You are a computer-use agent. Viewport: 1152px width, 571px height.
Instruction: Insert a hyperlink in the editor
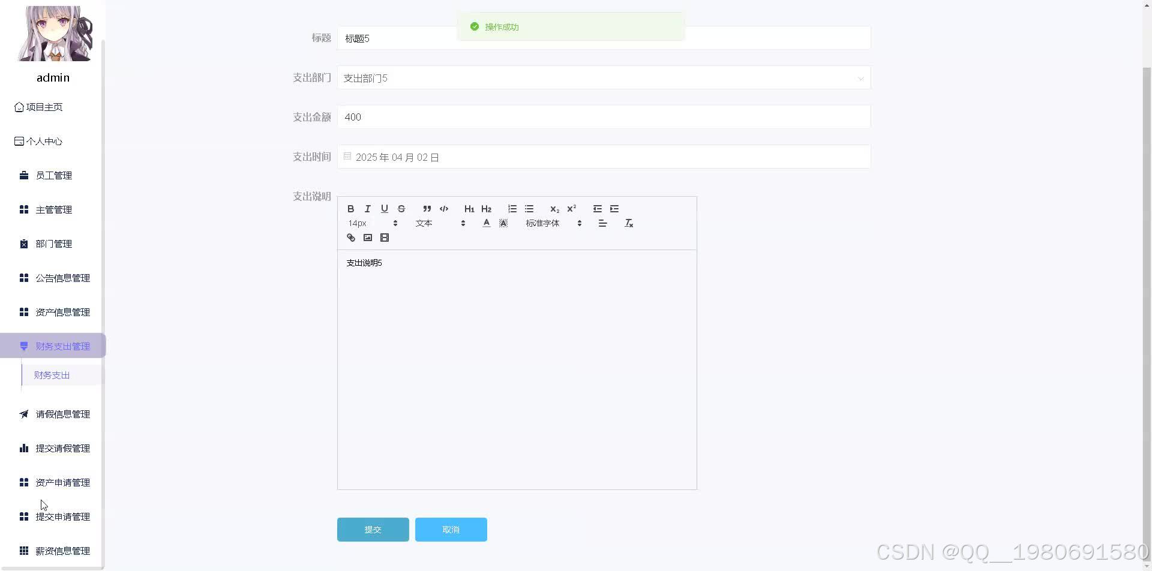tap(350, 238)
